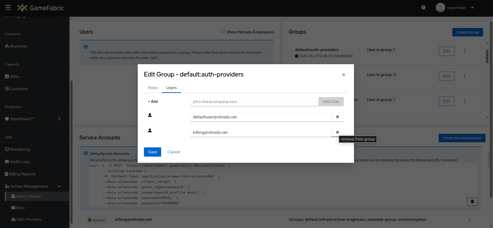The height and width of the screenshot is (228, 493).
Task: Expand the supervisor account dropdown arrow
Action: [472, 8]
